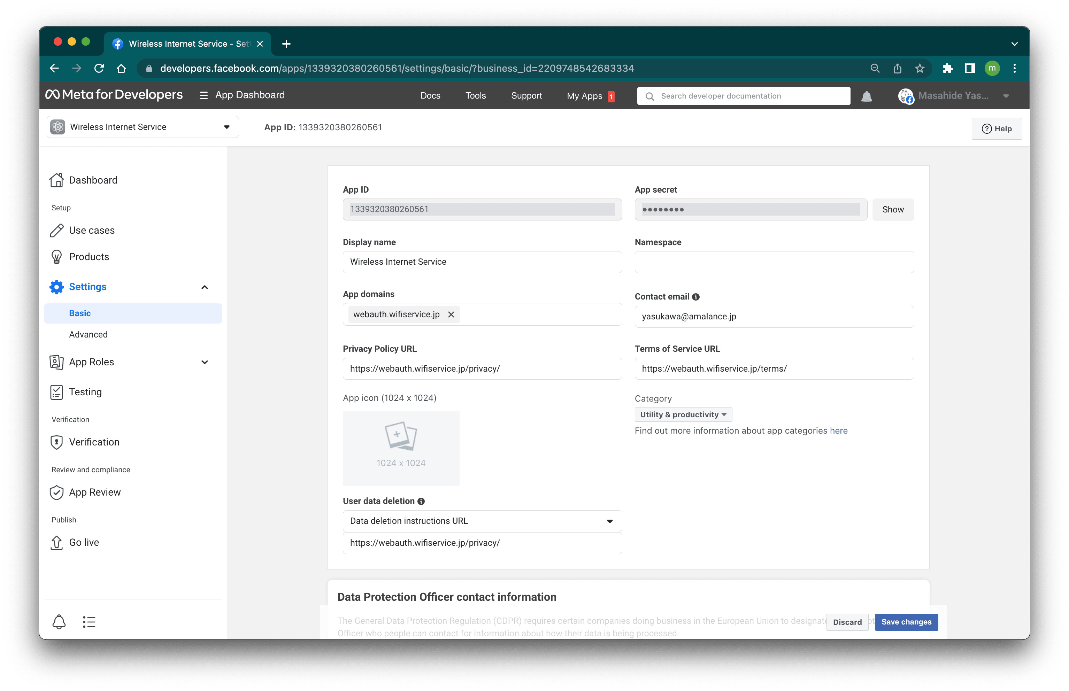Click the 'here' app categories link

point(838,430)
